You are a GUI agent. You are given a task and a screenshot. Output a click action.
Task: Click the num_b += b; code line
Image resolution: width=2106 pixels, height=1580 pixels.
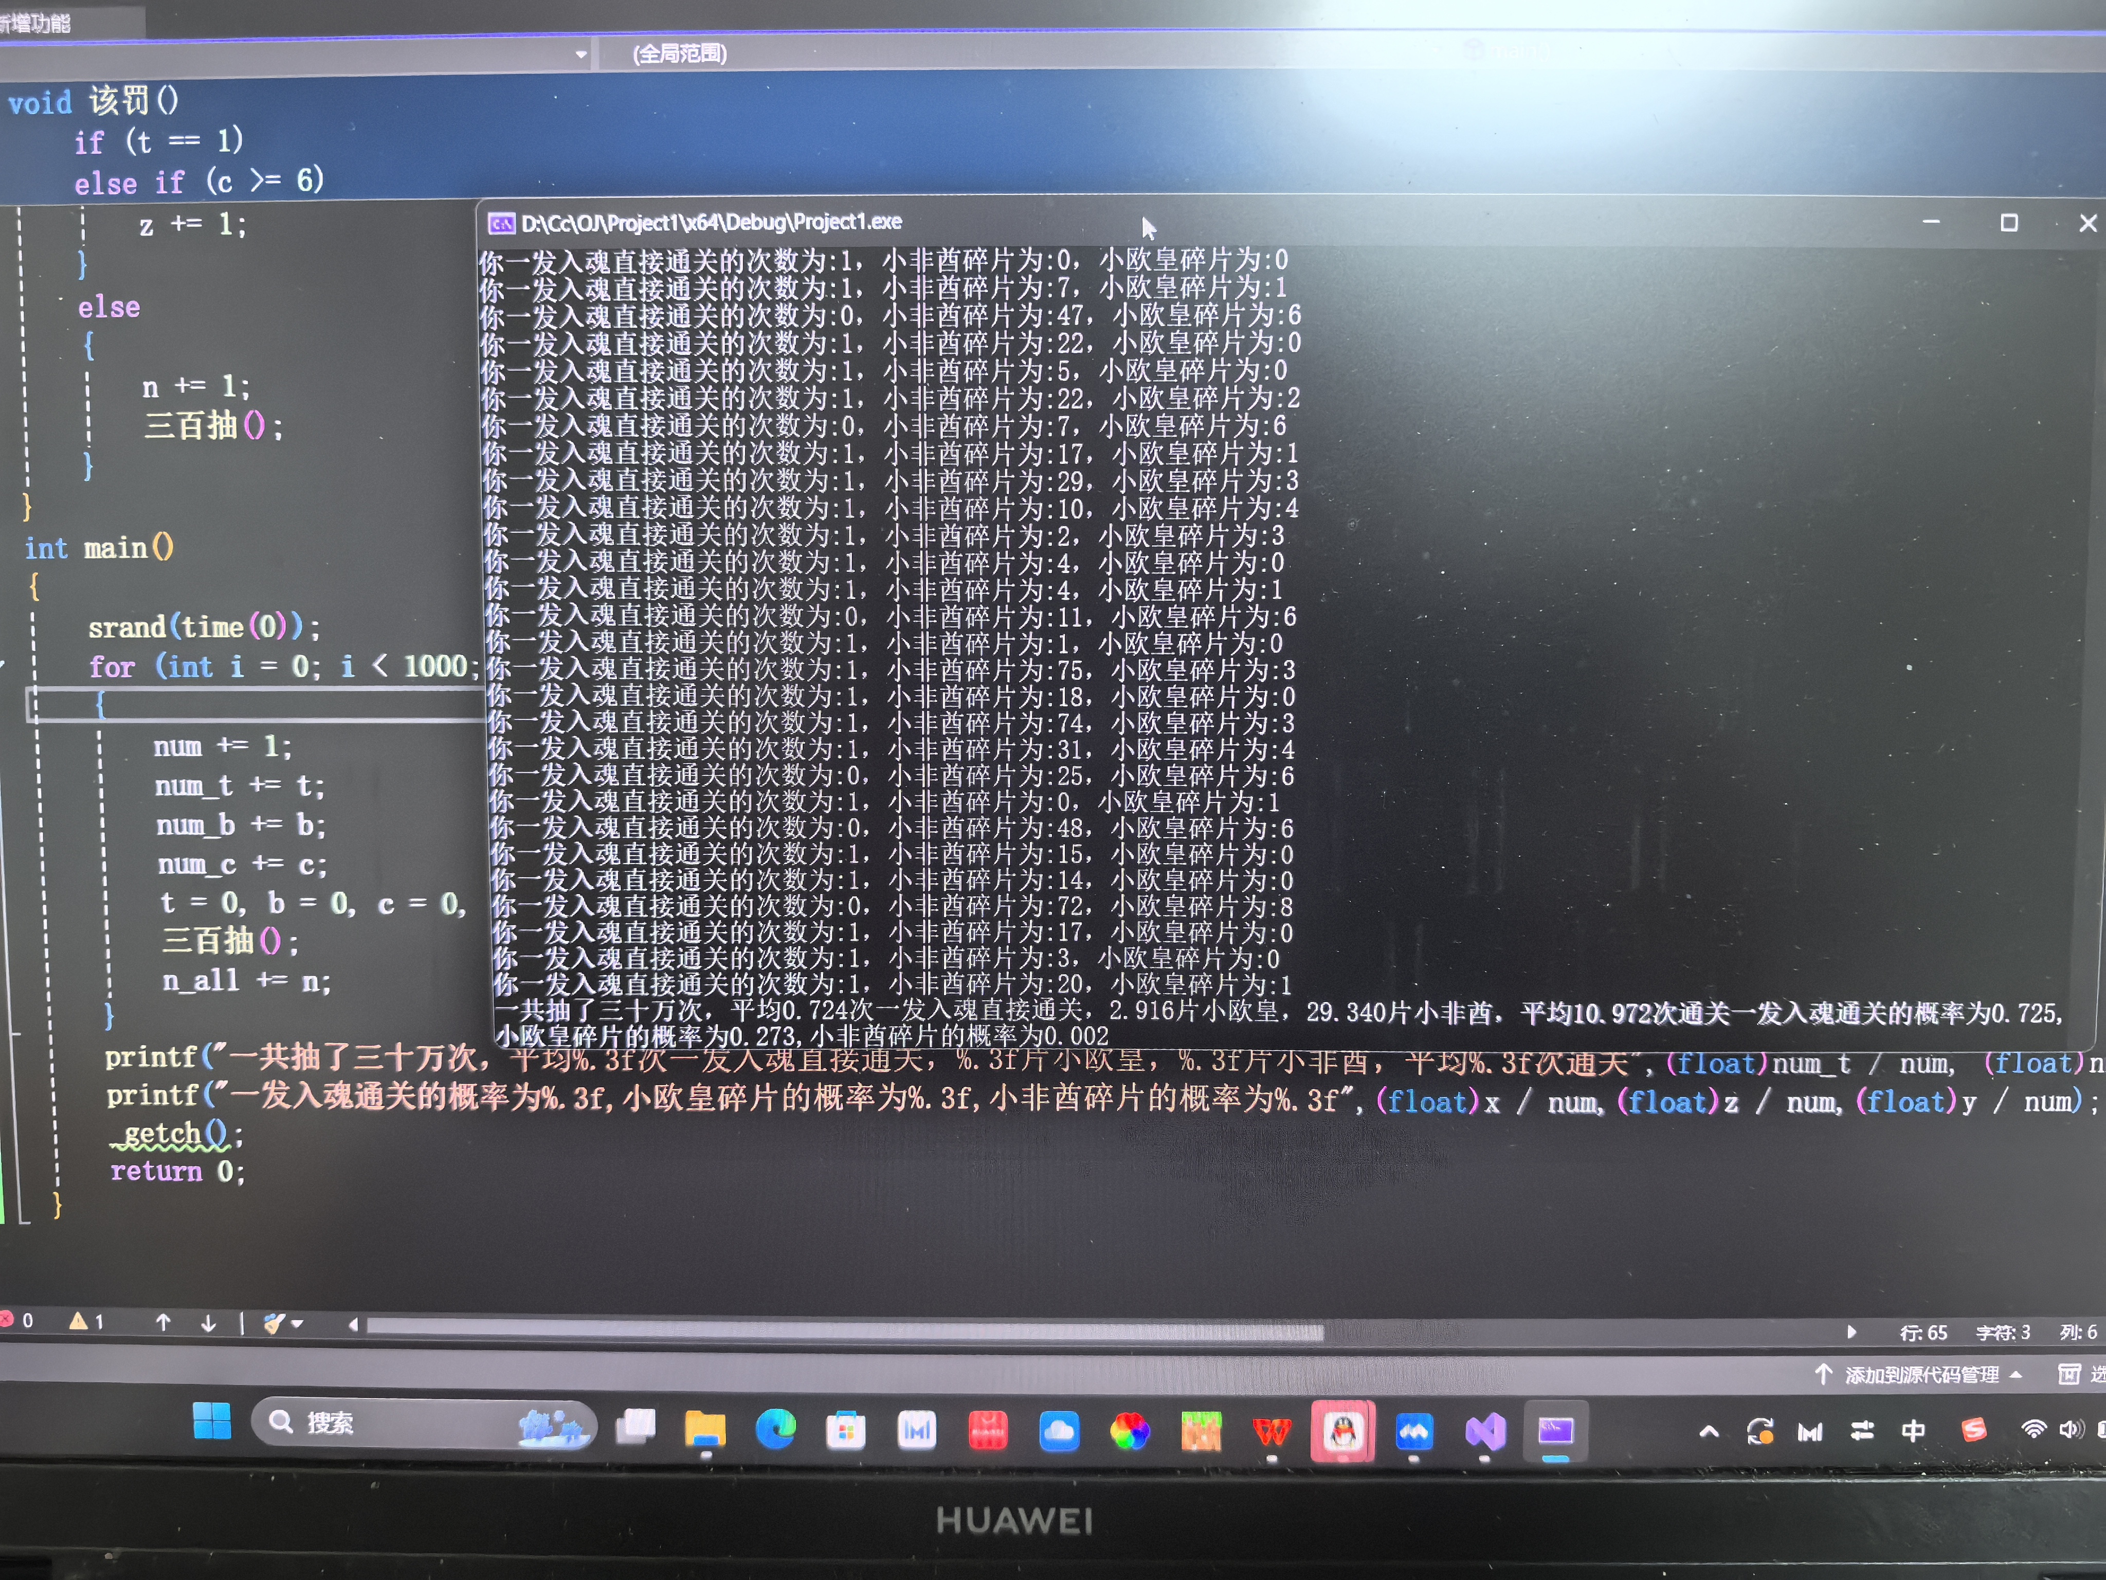(x=242, y=825)
